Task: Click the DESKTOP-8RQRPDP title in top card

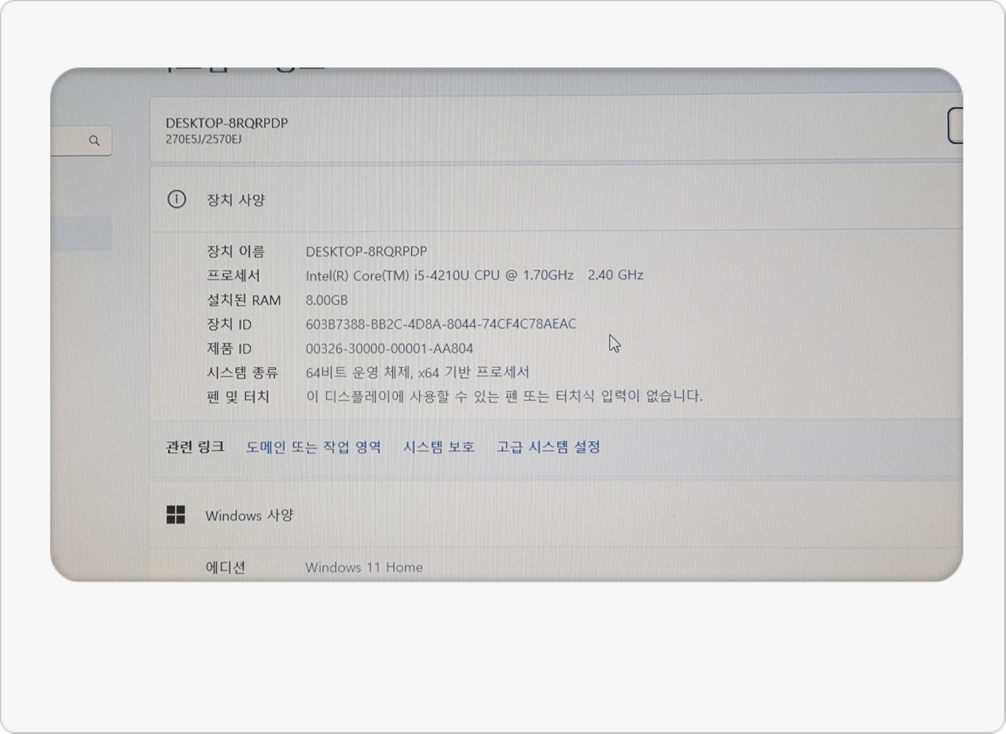Action: [x=226, y=123]
